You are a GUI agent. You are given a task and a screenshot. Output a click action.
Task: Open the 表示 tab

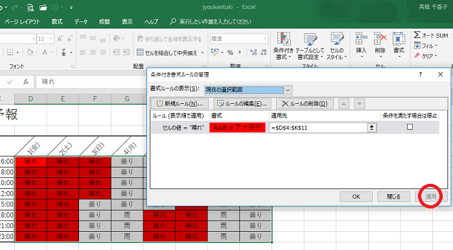click(x=127, y=21)
